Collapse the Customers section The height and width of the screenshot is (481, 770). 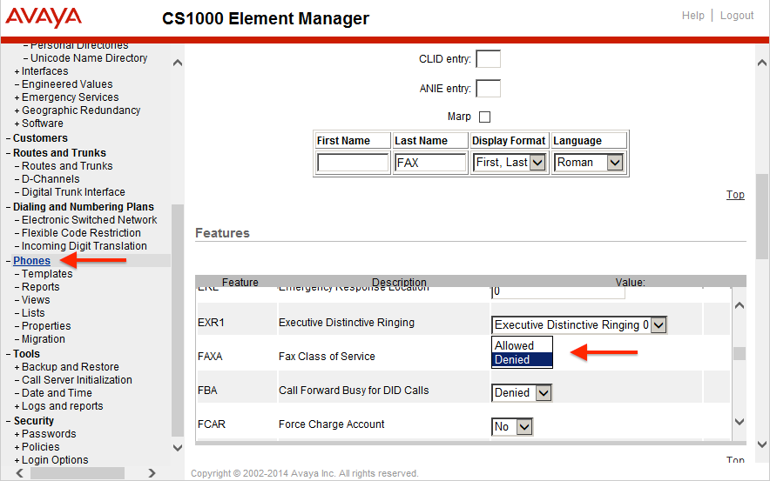pyautogui.click(x=9, y=138)
